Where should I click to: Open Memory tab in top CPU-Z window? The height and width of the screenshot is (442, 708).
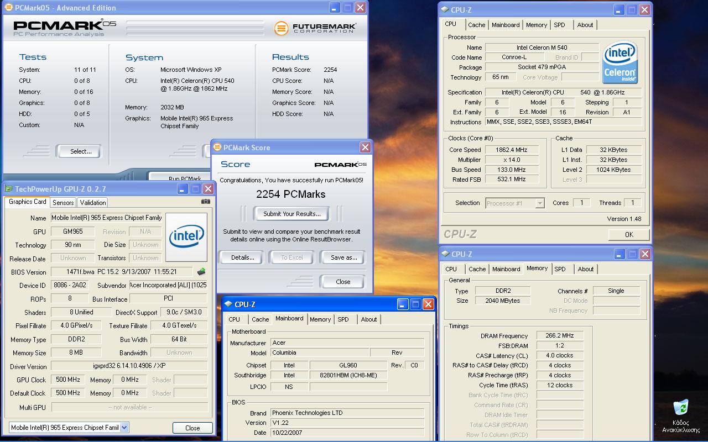pyautogui.click(x=537, y=25)
